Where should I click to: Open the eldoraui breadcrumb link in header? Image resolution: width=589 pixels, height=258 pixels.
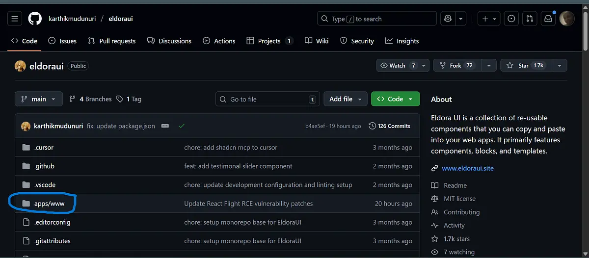[x=121, y=19]
